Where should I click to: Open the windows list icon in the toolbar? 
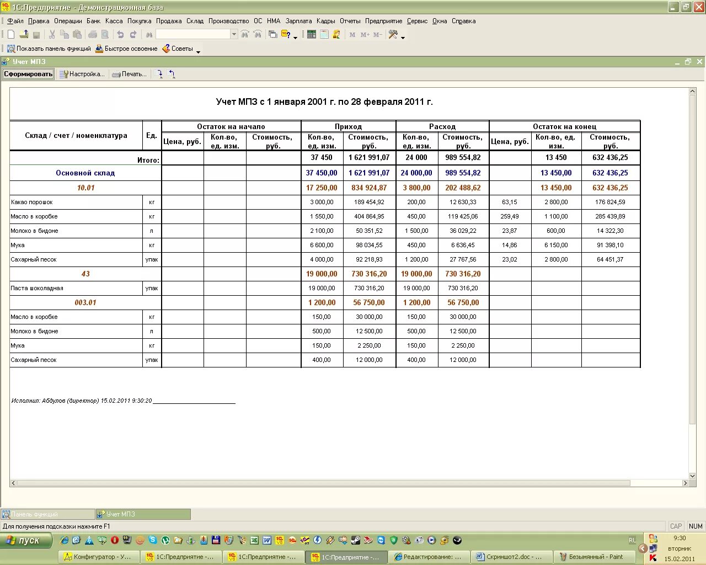pyautogui.click(x=273, y=34)
